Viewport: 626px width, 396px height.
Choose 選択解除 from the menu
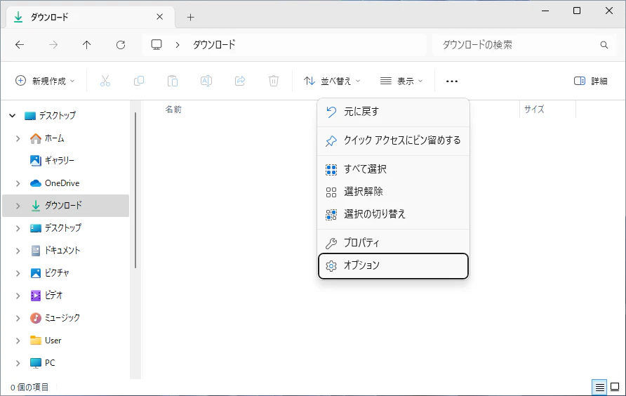coord(393,192)
